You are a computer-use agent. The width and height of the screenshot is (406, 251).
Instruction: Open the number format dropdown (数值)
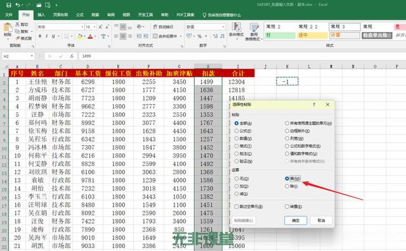pos(223,27)
